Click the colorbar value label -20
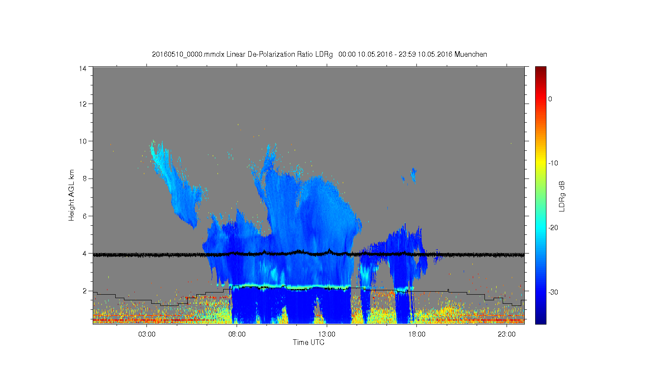This screenshot has height=390, width=650. (553, 227)
